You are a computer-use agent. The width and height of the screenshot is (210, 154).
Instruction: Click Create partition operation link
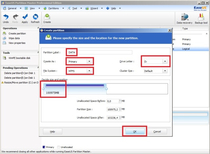(17, 33)
